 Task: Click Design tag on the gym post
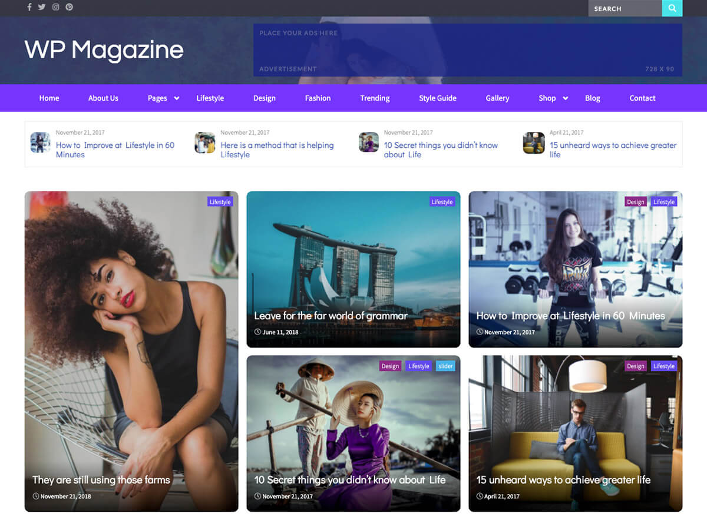point(635,202)
